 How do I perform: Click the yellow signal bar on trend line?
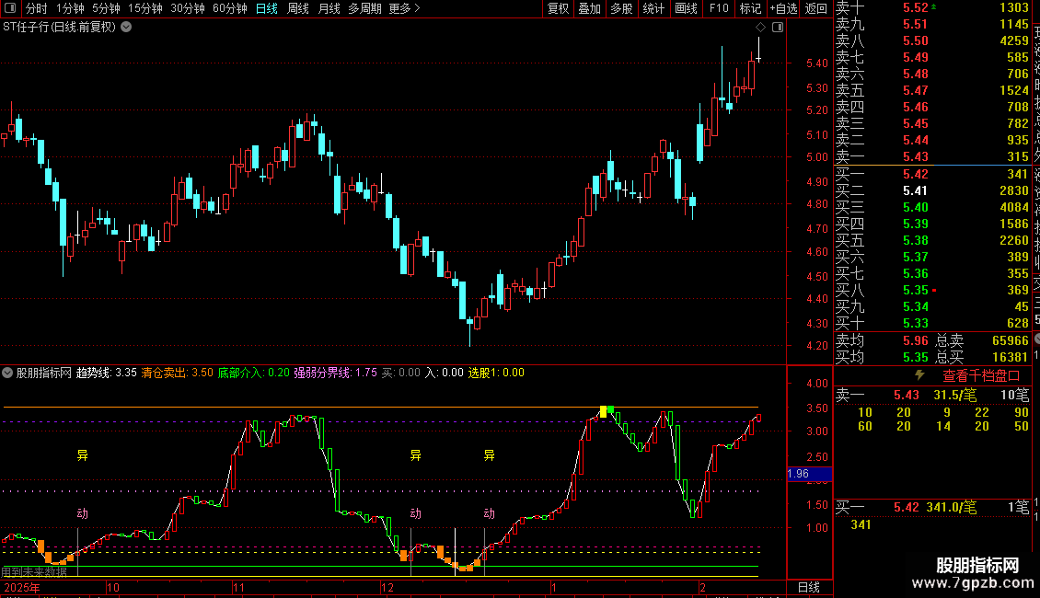pyautogui.click(x=603, y=412)
